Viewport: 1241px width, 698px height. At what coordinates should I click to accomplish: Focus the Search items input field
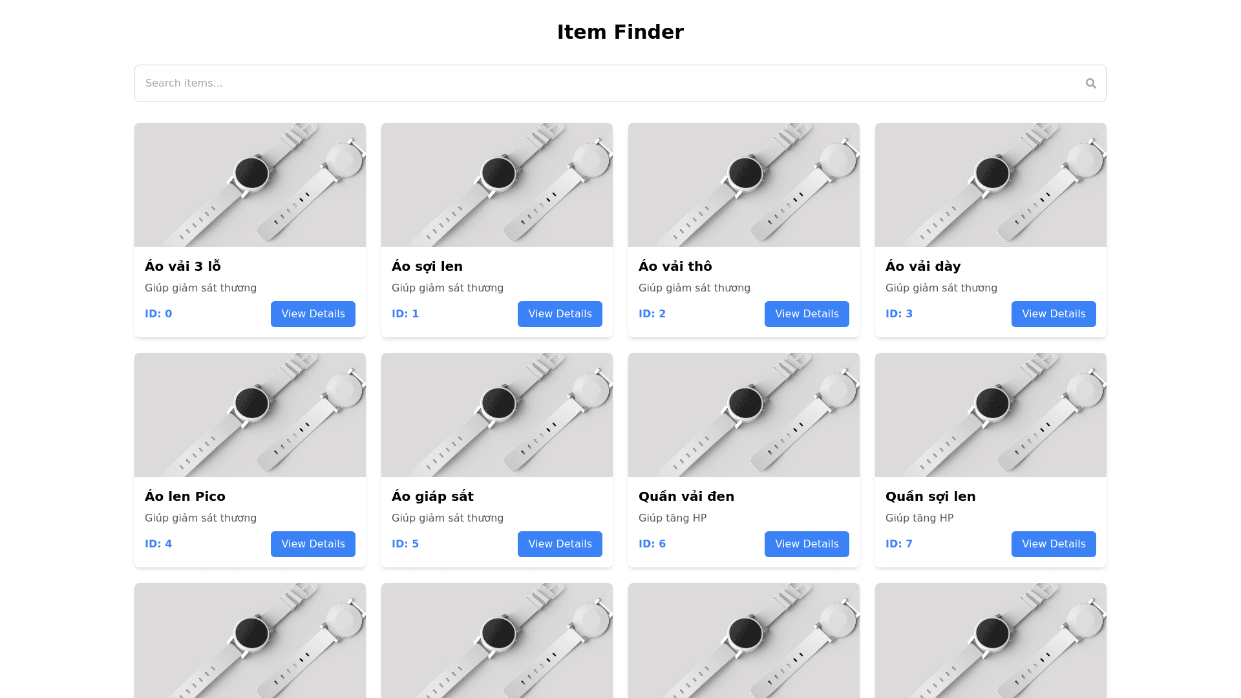pos(608,83)
